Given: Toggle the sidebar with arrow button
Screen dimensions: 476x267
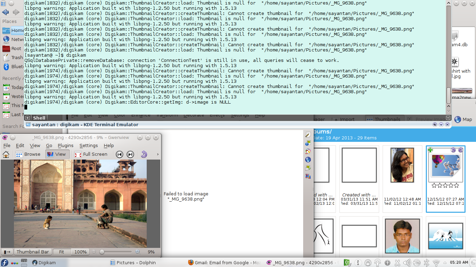Looking at the screenshot, I should (x=7, y=252).
